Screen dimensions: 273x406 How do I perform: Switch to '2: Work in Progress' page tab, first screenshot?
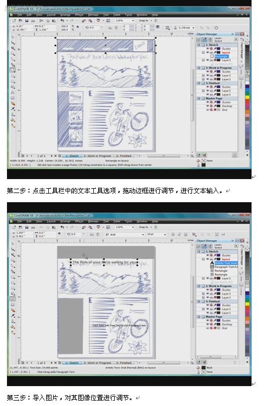(98, 156)
